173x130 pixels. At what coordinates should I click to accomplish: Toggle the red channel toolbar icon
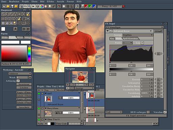(86, 6)
